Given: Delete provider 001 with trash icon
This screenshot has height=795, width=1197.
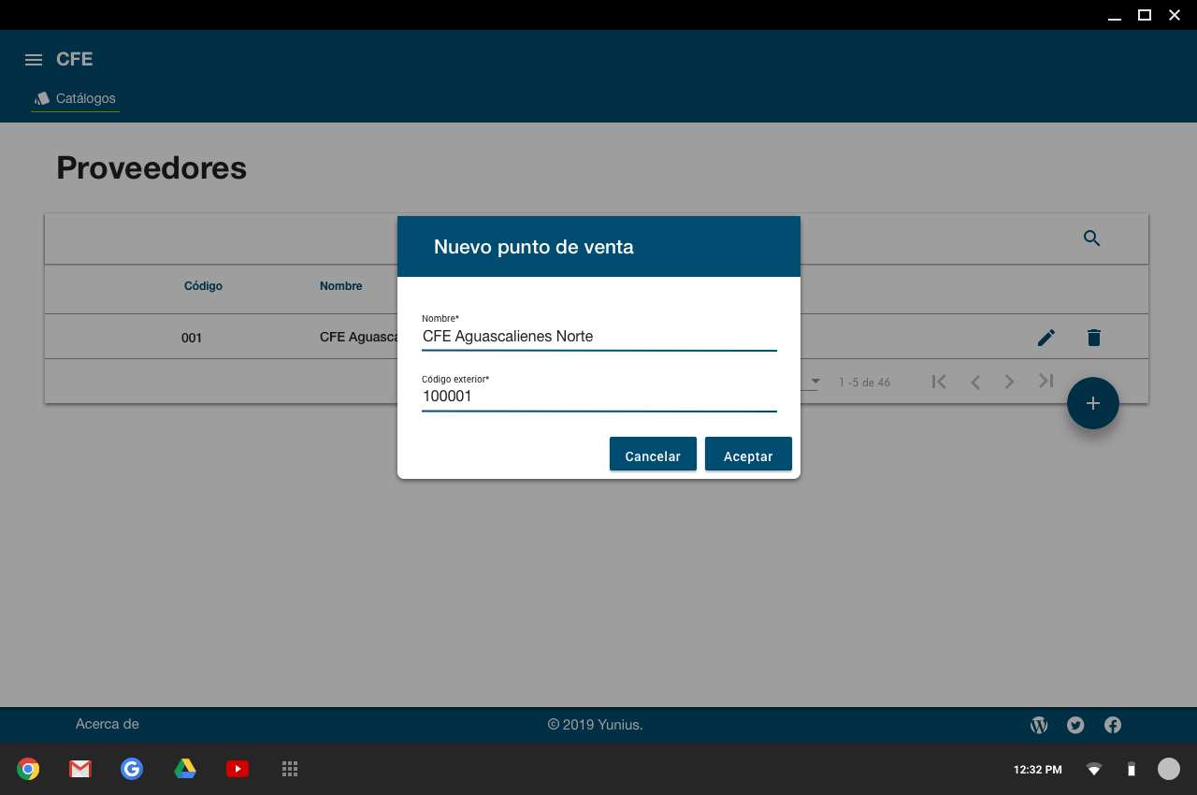Looking at the screenshot, I should click(1094, 338).
